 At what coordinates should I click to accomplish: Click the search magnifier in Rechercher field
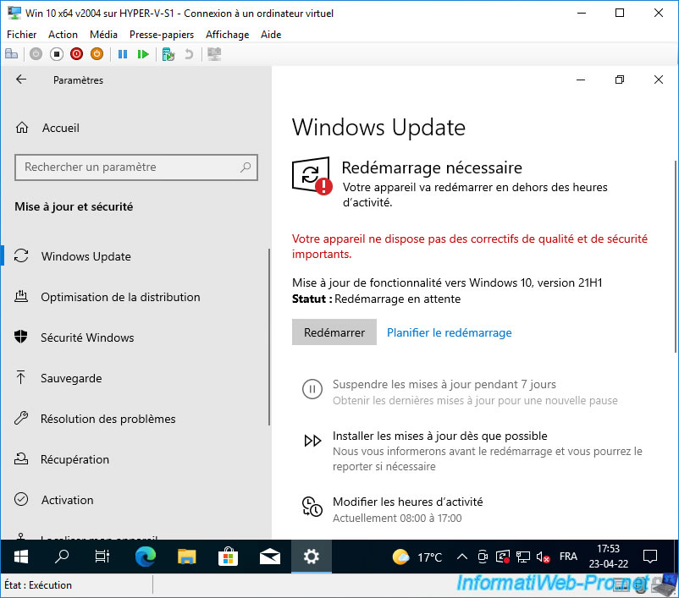coord(246,167)
